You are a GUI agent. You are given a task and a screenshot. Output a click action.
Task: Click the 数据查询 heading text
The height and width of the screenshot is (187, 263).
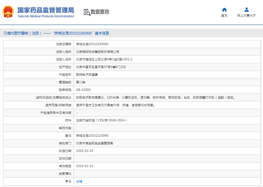click(x=100, y=12)
